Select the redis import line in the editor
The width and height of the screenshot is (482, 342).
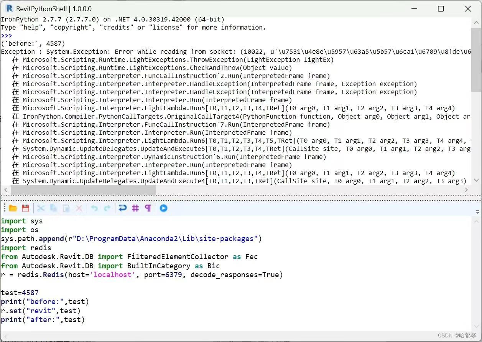[27, 248]
